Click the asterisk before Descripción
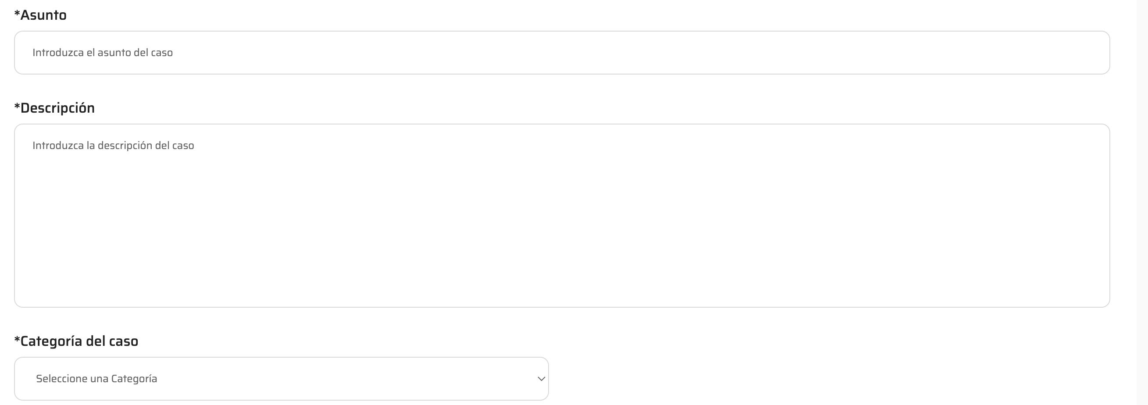 point(17,107)
